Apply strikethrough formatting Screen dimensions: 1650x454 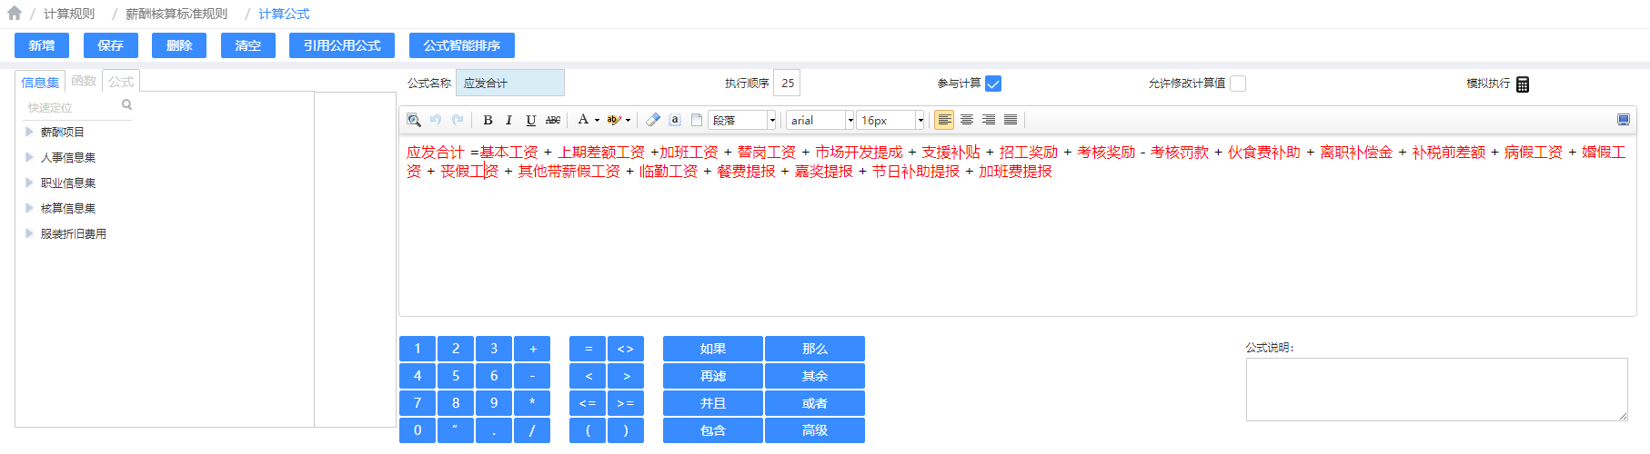click(553, 120)
